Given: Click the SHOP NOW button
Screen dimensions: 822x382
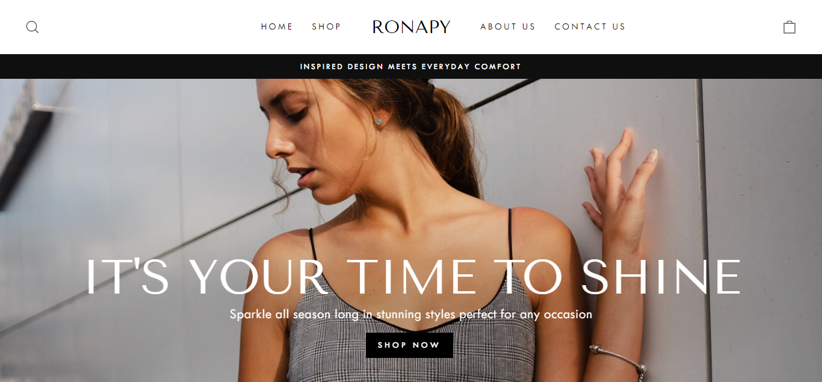Looking at the screenshot, I should (x=409, y=345).
